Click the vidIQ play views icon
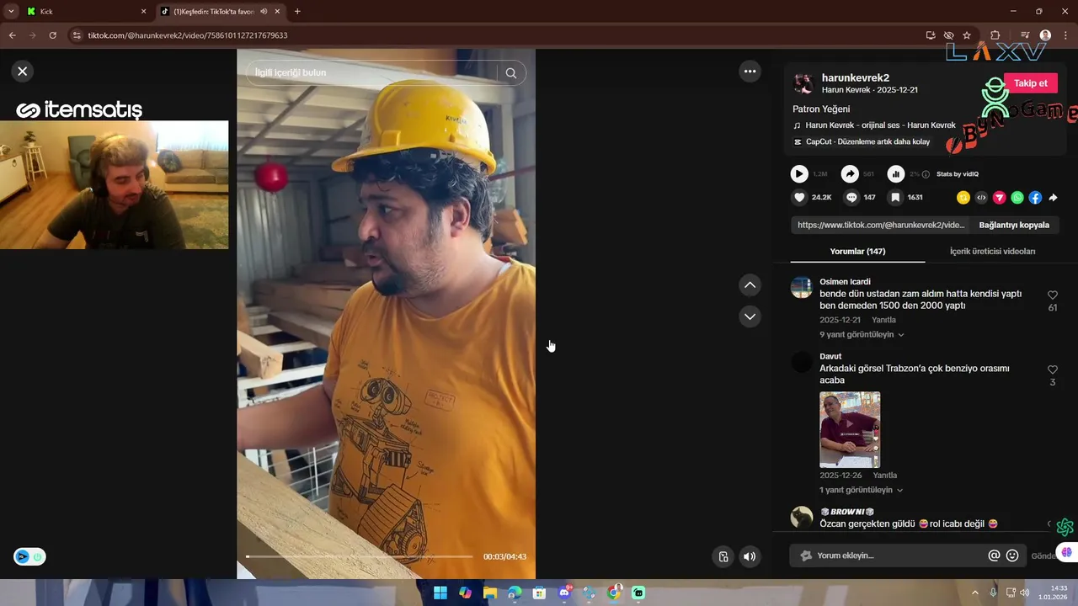 pos(799,174)
